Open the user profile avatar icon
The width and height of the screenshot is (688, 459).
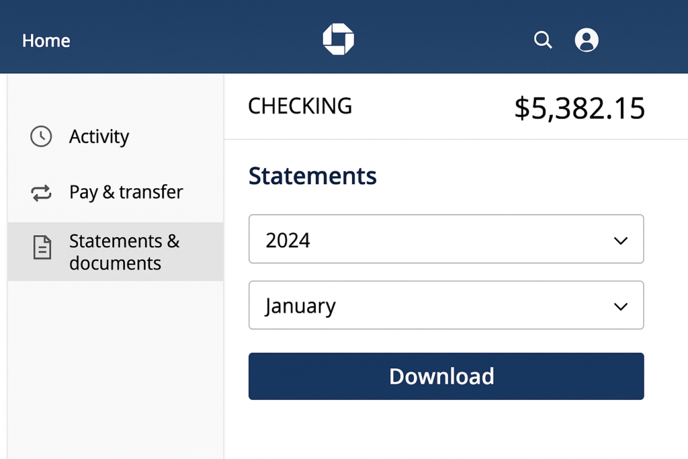587,40
